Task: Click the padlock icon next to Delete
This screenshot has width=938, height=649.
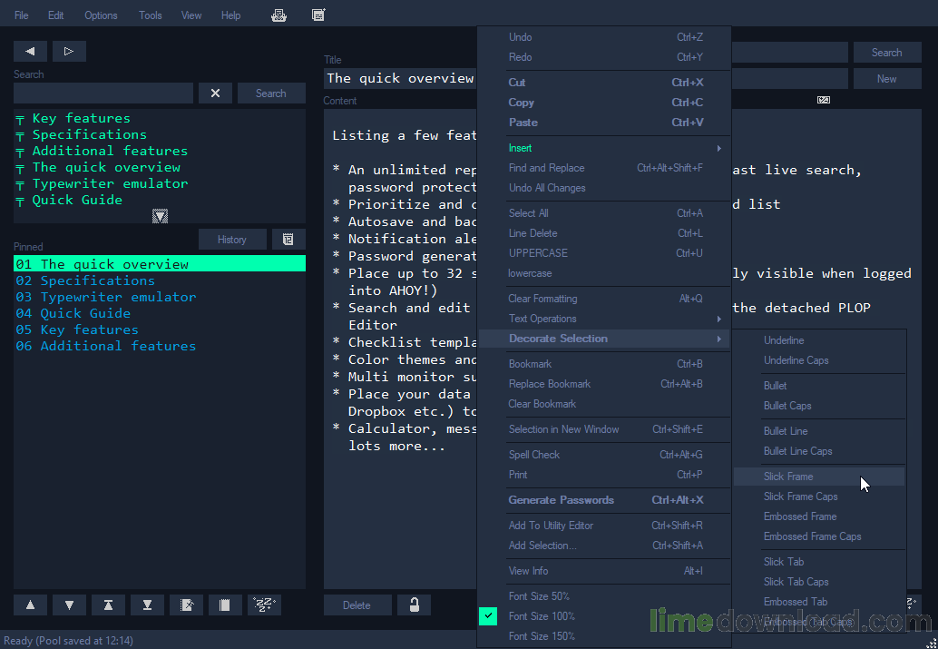Action: 414,605
